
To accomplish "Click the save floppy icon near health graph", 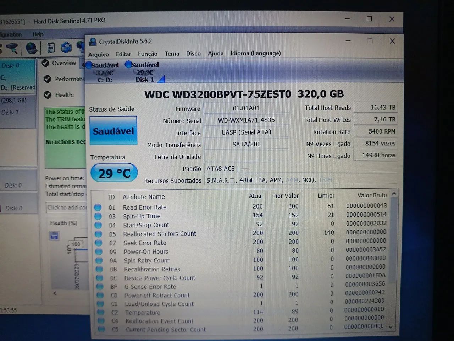I will 54,236.
